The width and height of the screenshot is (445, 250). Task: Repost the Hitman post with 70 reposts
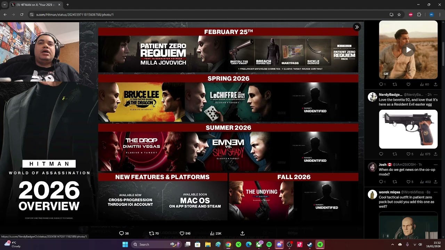154,233
